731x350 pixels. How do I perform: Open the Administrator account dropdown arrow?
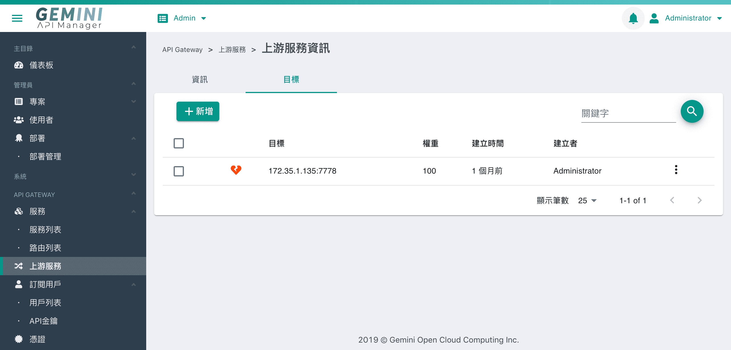(x=720, y=18)
